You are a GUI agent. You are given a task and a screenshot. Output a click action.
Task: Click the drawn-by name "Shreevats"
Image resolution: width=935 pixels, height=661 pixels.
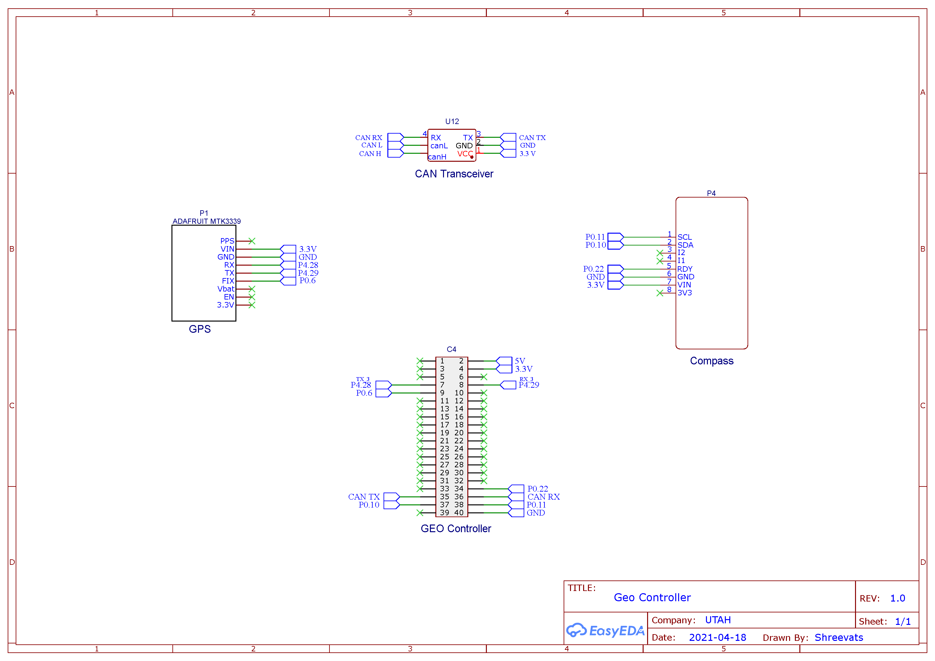839,637
